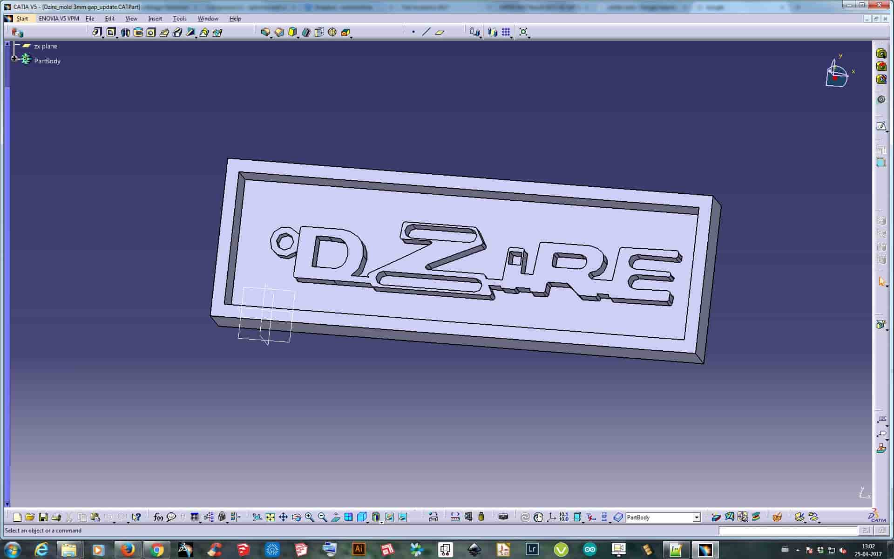
Task: Open the Shading view mode dropdown
Action: (381, 522)
